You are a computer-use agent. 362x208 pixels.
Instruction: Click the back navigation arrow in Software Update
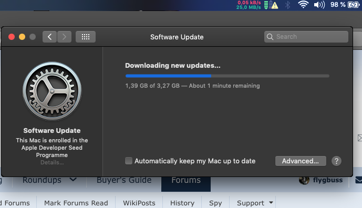click(49, 37)
